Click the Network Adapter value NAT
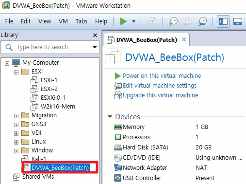The image size is (246, 184). tap(201, 168)
